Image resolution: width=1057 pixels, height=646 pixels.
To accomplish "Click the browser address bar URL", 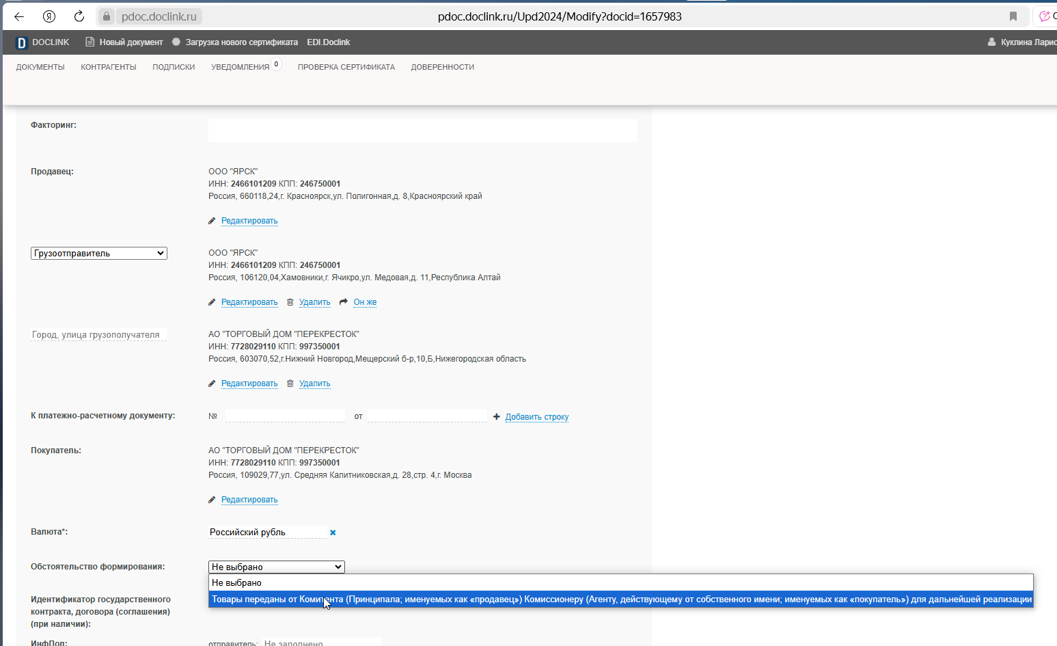I will 560,16.
